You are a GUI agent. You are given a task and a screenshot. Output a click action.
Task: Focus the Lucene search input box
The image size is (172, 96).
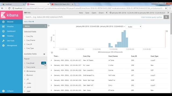point(82,17)
